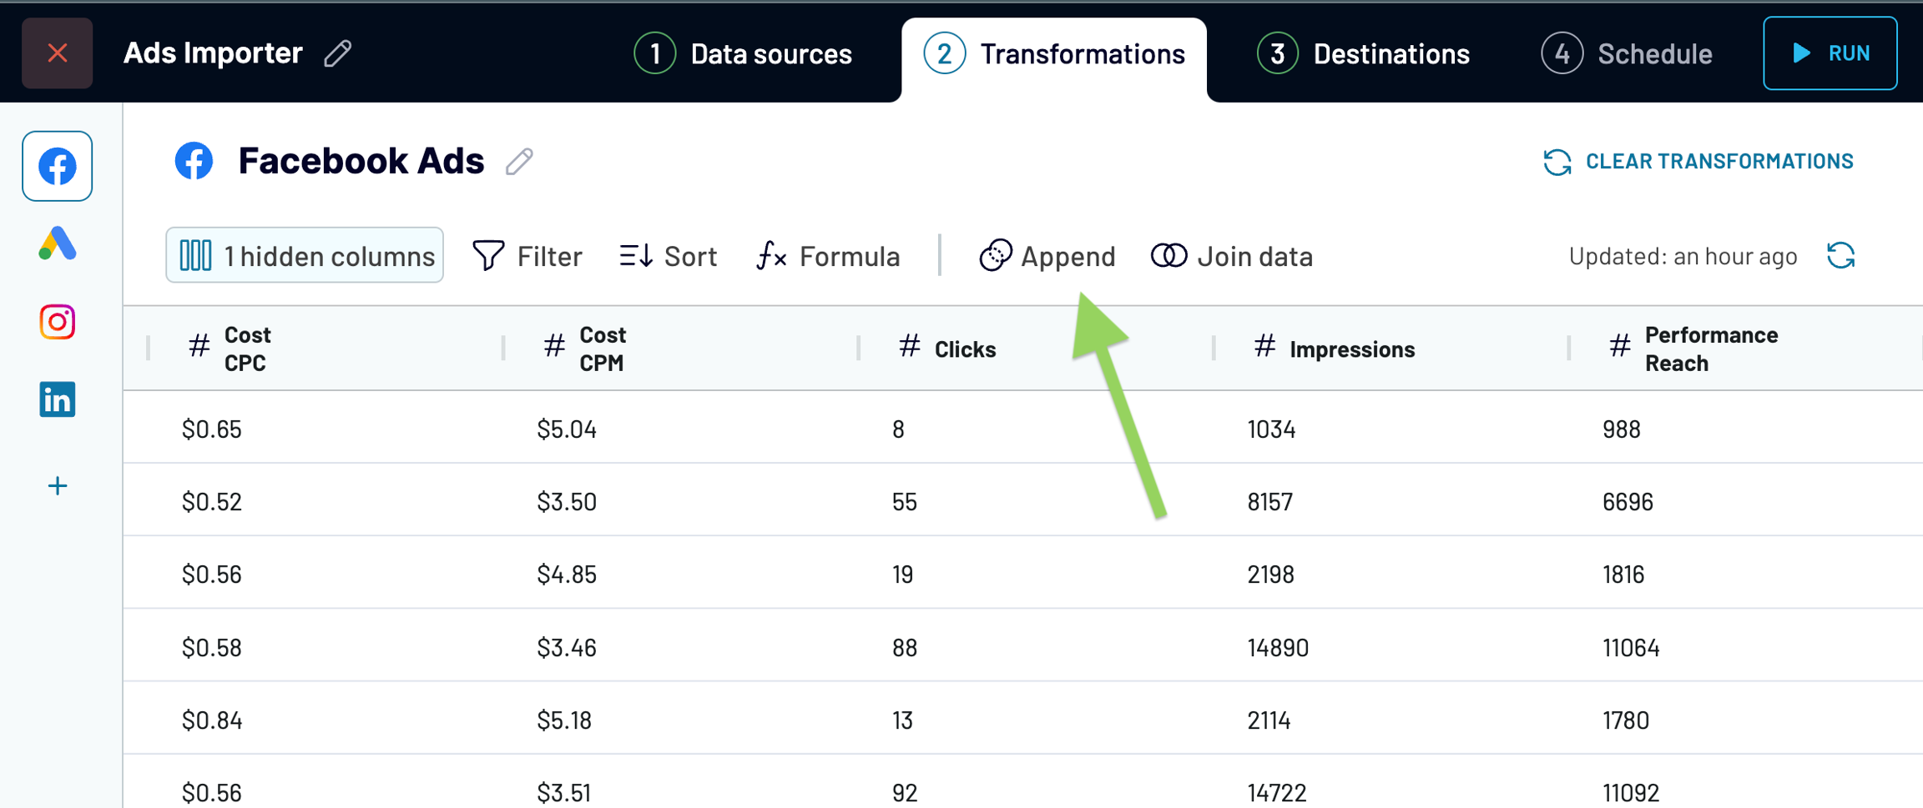Select the Instagram source icon

pyautogui.click(x=57, y=322)
